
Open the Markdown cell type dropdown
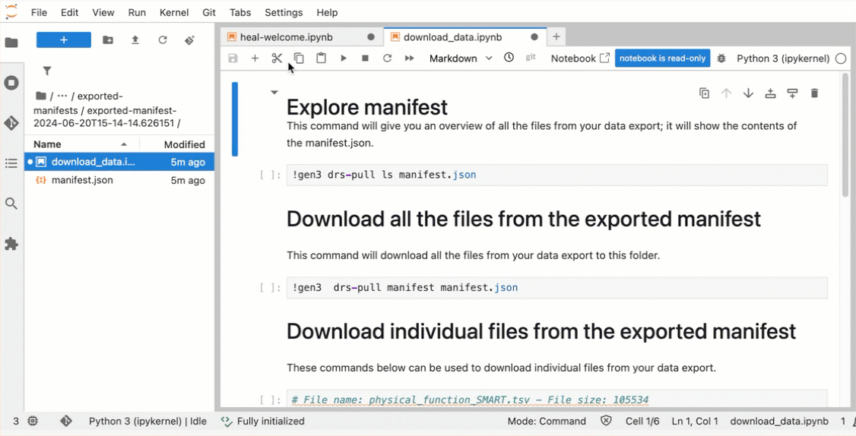pos(461,58)
